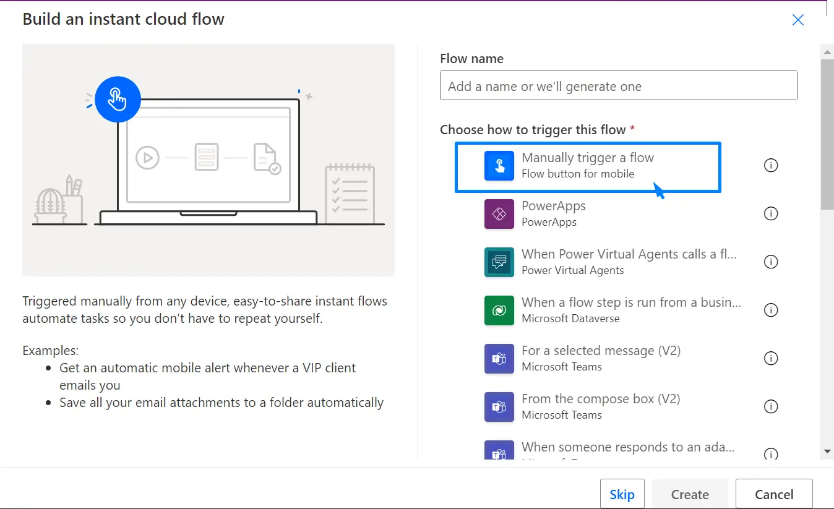The height and width of the screenshot is (509, 834).
Task: Open info for Power Virtual Agents trigger
Action: point(771,262)
